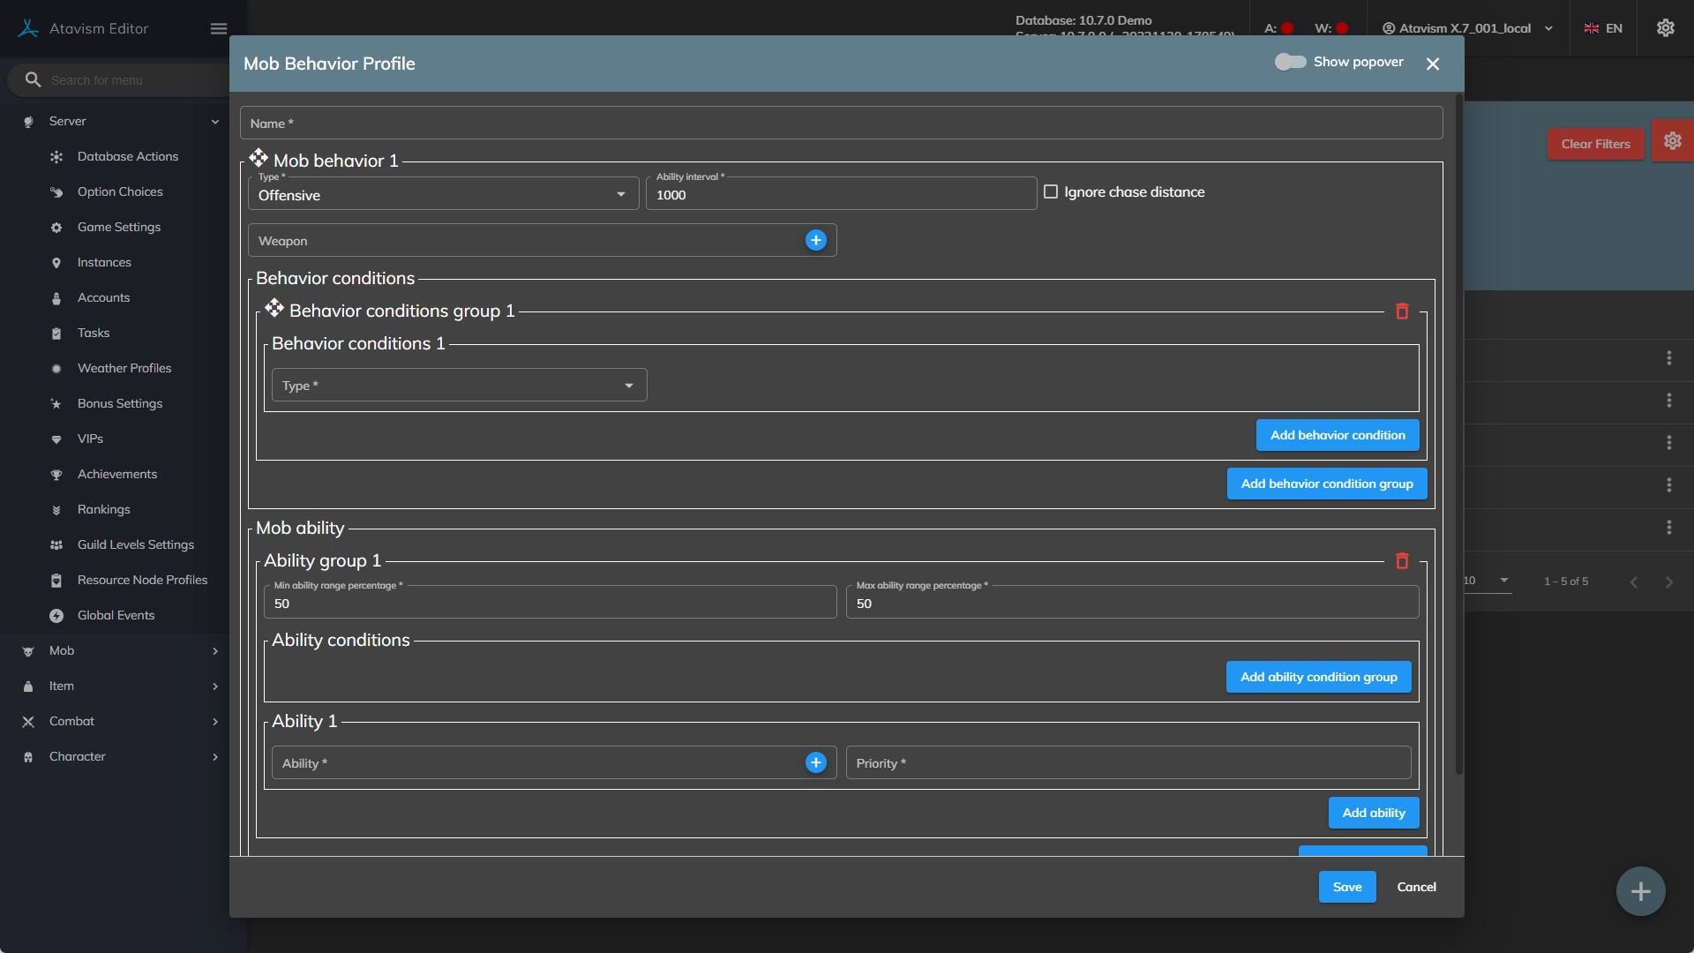Viewport: 1694px width, 953px height.
Task: Open the Weather Profiles menu item
Action: (x=124, y=368)
